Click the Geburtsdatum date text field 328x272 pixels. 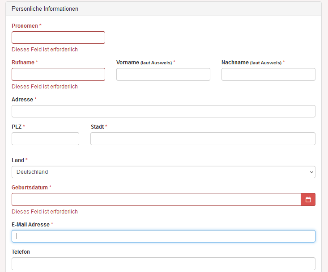click(x=156, y=200)
